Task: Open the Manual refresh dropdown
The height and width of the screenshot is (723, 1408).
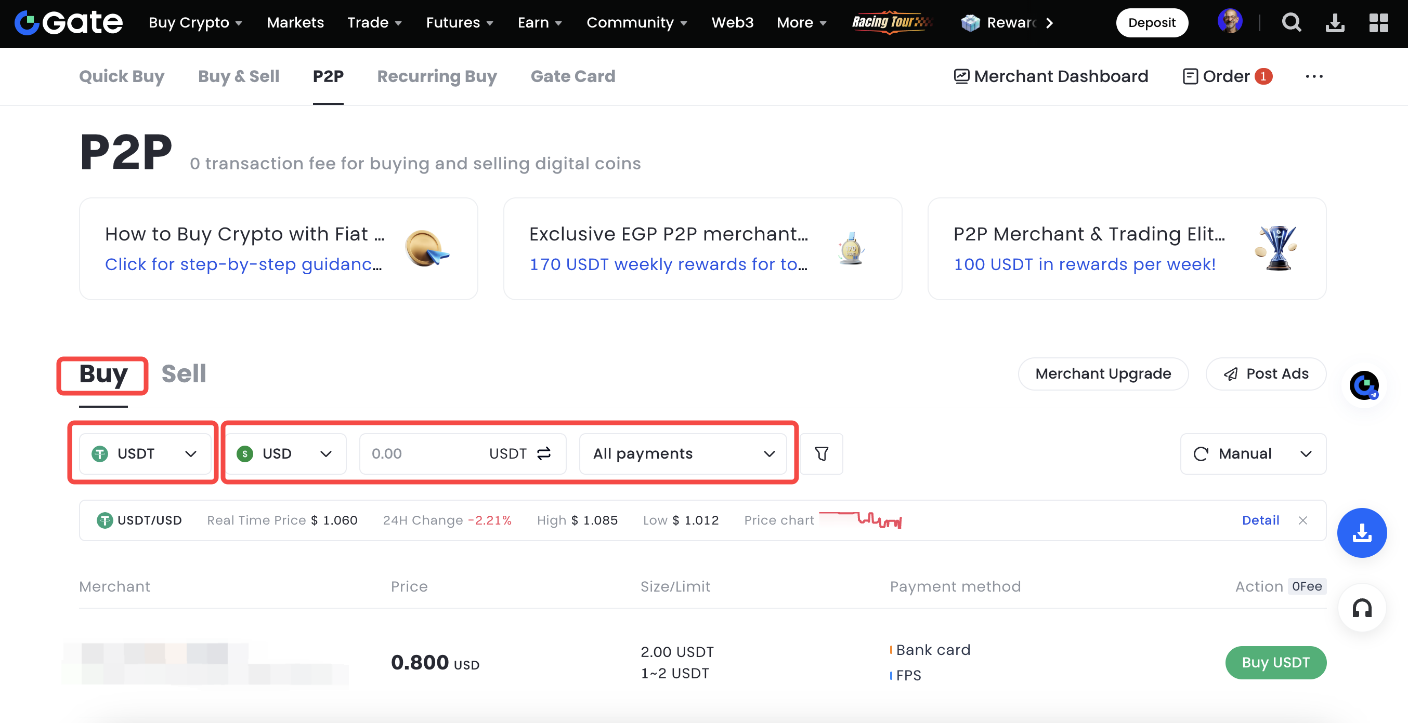Action: pos(1253,454)
